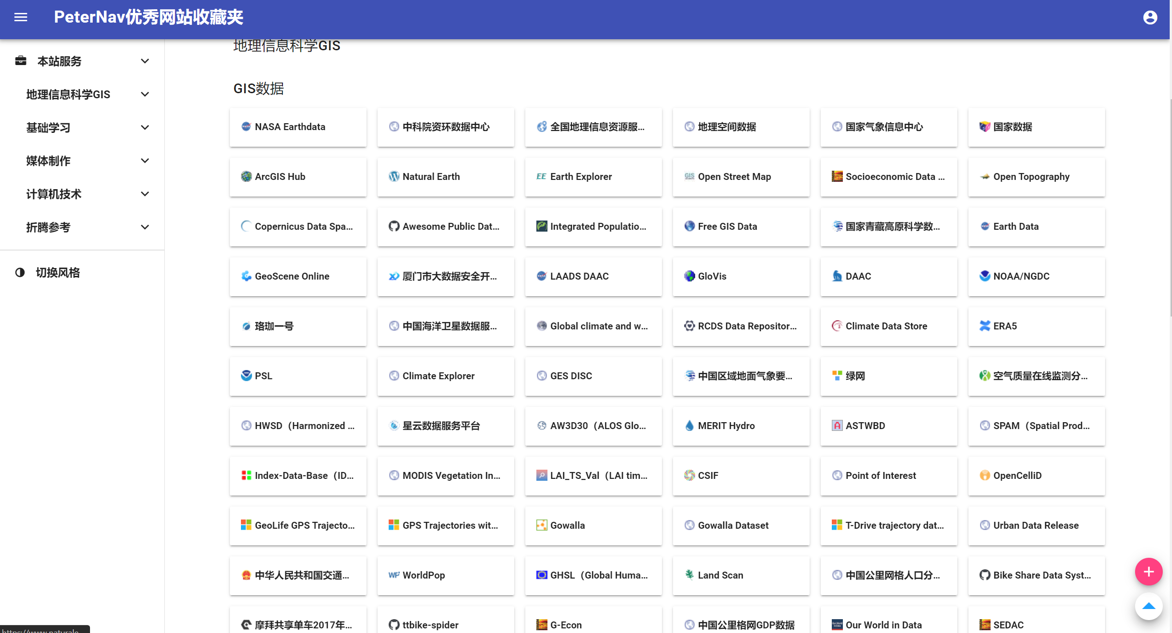The width and height of the screenshot is (1172, 633).
Task: Open the Open Street Map card
Action: click(x=741, y=177)
